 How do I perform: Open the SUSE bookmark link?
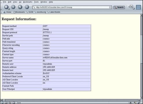tap(30, 12)
